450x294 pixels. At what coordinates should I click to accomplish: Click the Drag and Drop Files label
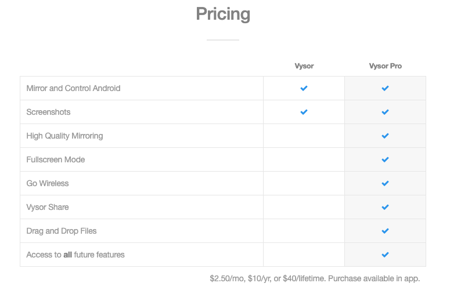(x=62, y=231)
